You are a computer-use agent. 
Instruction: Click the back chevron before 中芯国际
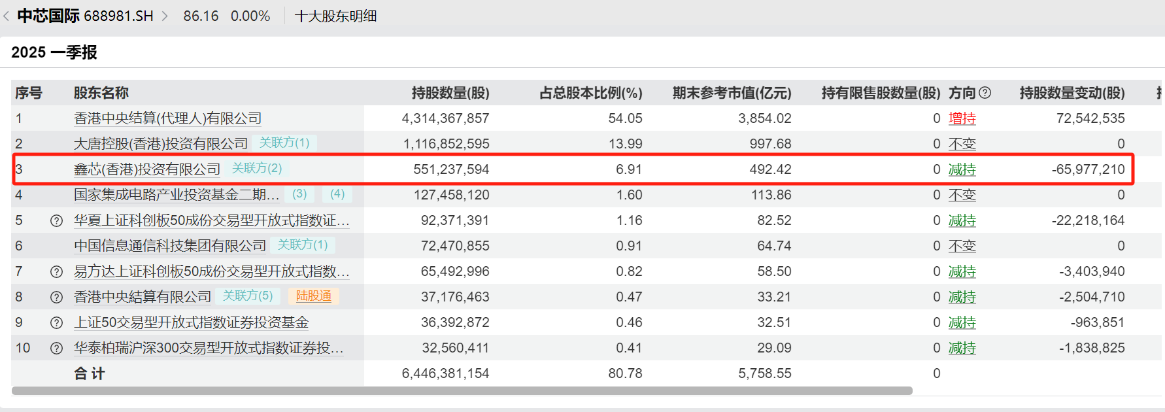[x=7, y=16]
